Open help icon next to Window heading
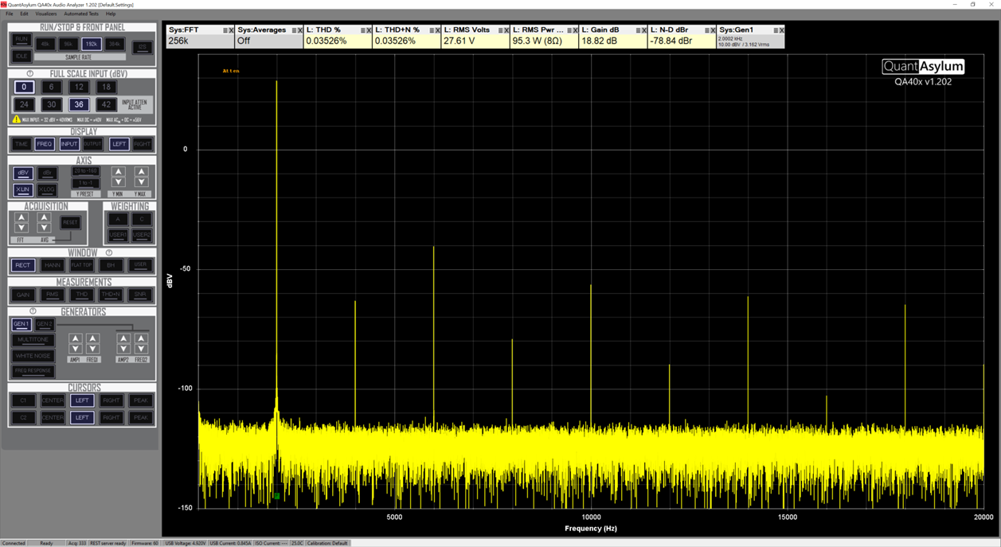Image resolution: width=1001 pixels, height=547 pixels. [109, 252]
